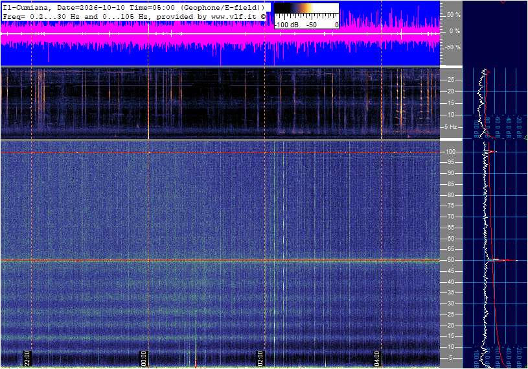
Task: Click the 00:00 time marker label
Action: (144, 358)
